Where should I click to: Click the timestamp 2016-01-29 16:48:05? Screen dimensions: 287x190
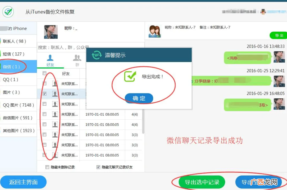(266, 93)
